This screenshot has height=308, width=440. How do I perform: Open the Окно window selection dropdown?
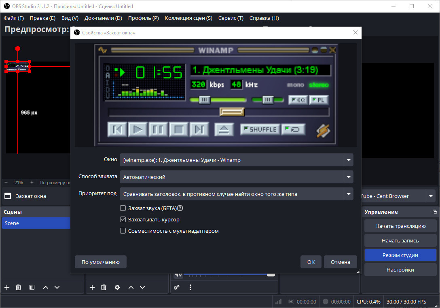point(236,160)
